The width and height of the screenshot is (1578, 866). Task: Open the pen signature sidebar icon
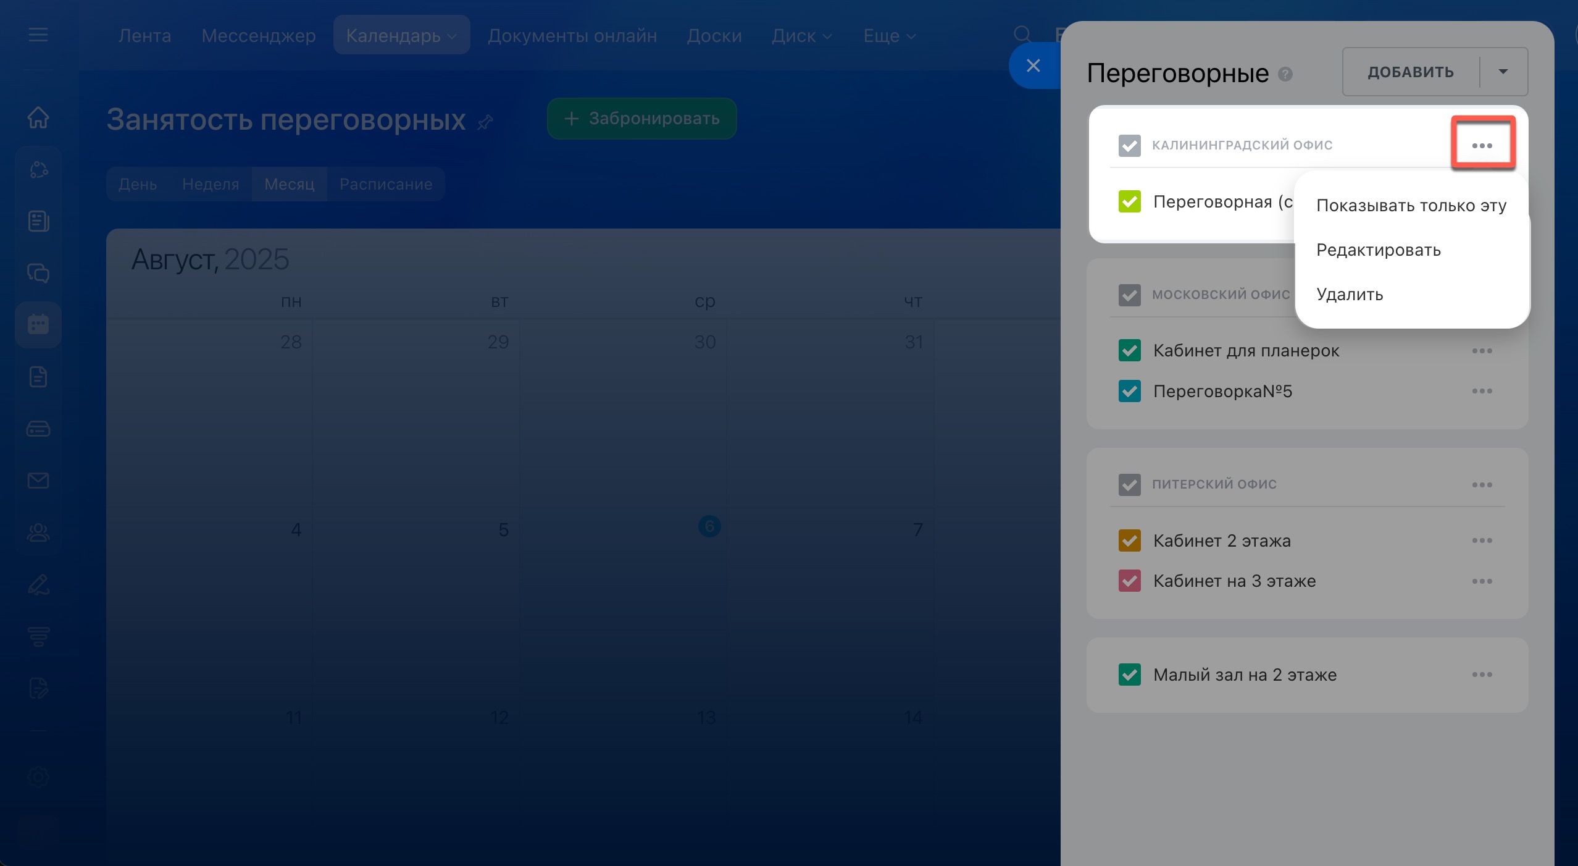click(x=38, y=584)
